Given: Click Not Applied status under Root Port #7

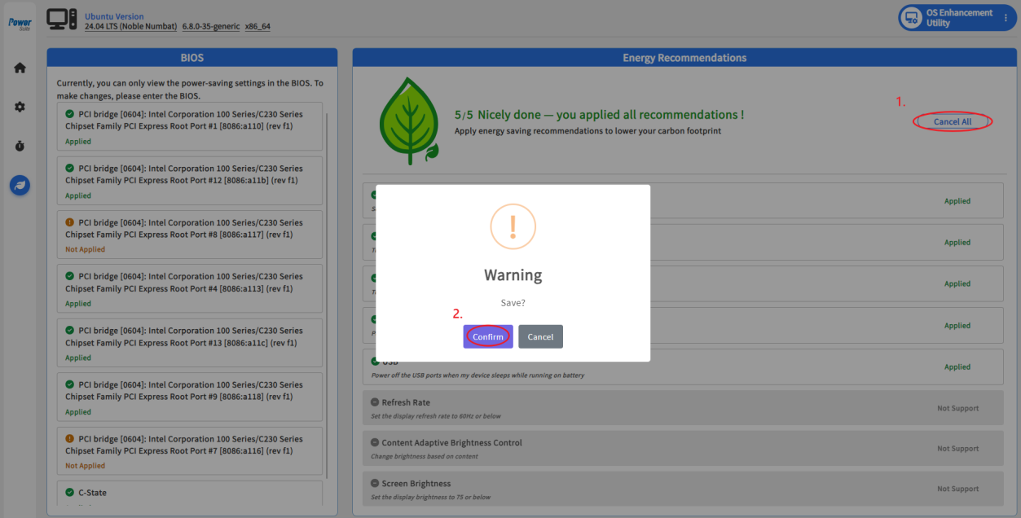Looking at the screenshot, I should (86, 466).
